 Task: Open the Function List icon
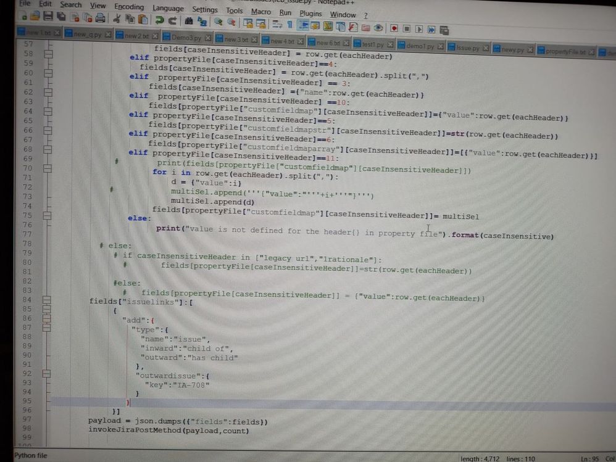click(x=353, y=27)
